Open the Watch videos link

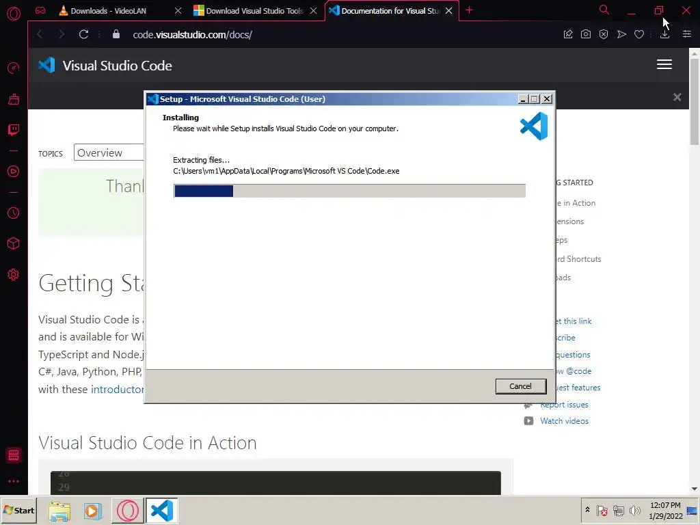point(564,421)
